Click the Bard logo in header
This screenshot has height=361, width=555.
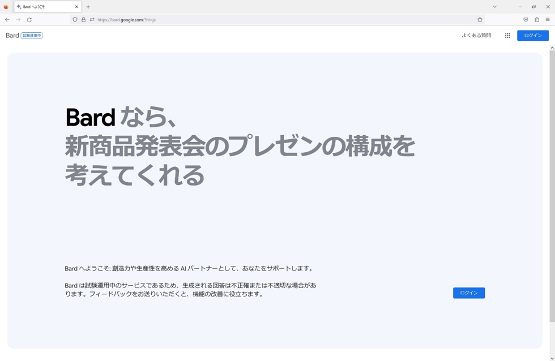point(12,35)
